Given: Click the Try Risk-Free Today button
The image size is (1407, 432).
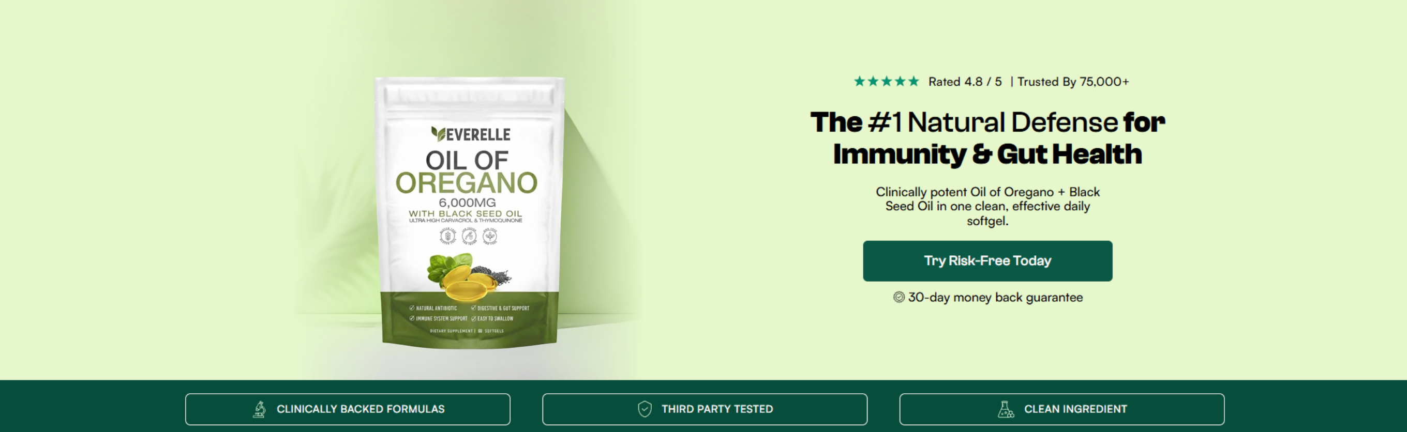Looking at the screenshot, I should (x=987, y=261).
